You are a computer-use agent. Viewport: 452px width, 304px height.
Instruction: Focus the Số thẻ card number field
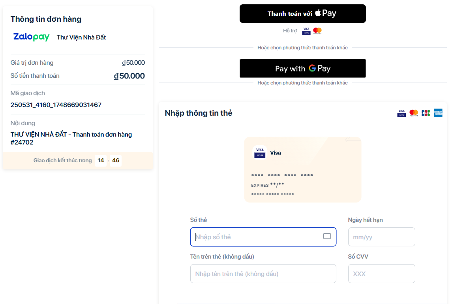click(257, 237)
